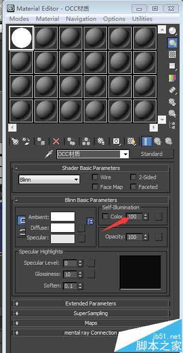This screenshot has height=353, width=183.
Task: Click the Make Preview icon
Action: (x=172, y=90)
